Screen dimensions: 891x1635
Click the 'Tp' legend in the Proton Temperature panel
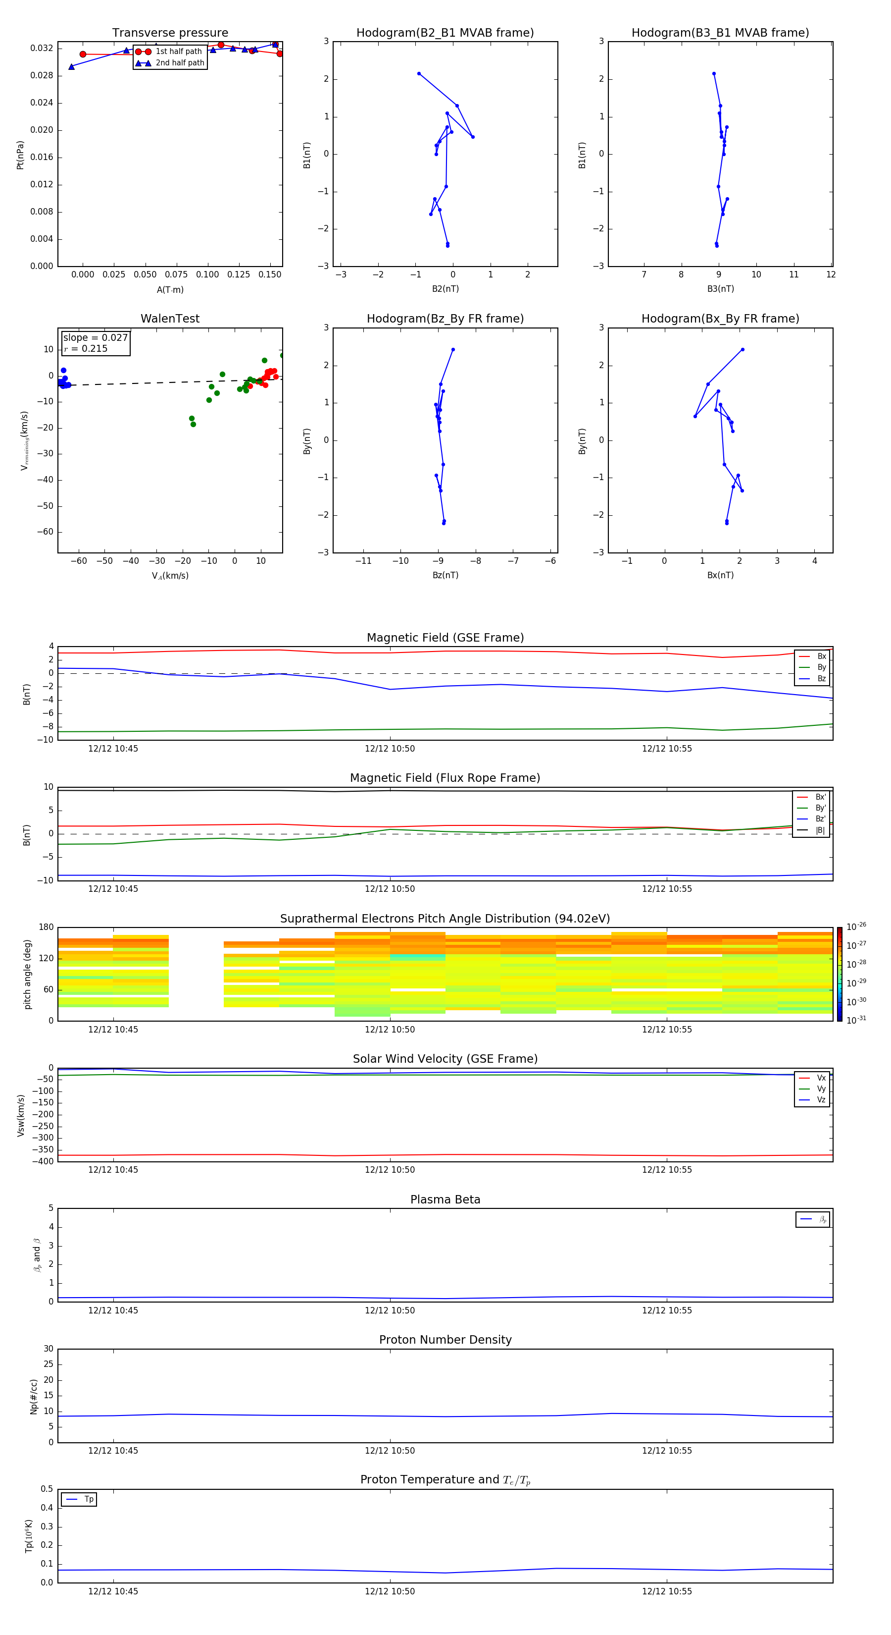pos(79,1500)
